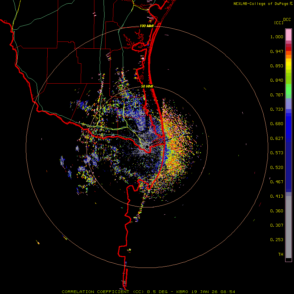Click the 0.733 colorbar scale label
The width and height of the screenshot is (294, 294).
(x=277, y=109)
